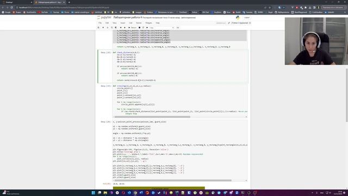Image resolution: width=348 pixels, height=196 pixels.
Task: Click the Python 3 kernel name indicator
Action: (240, 23)
